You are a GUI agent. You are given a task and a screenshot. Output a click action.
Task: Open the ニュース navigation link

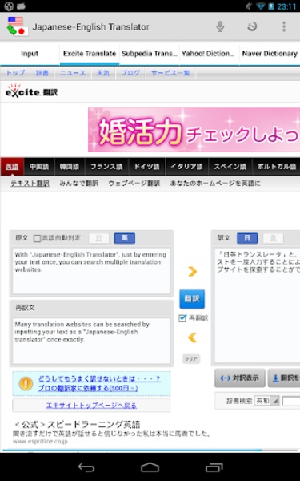click(x=73, y=73)
